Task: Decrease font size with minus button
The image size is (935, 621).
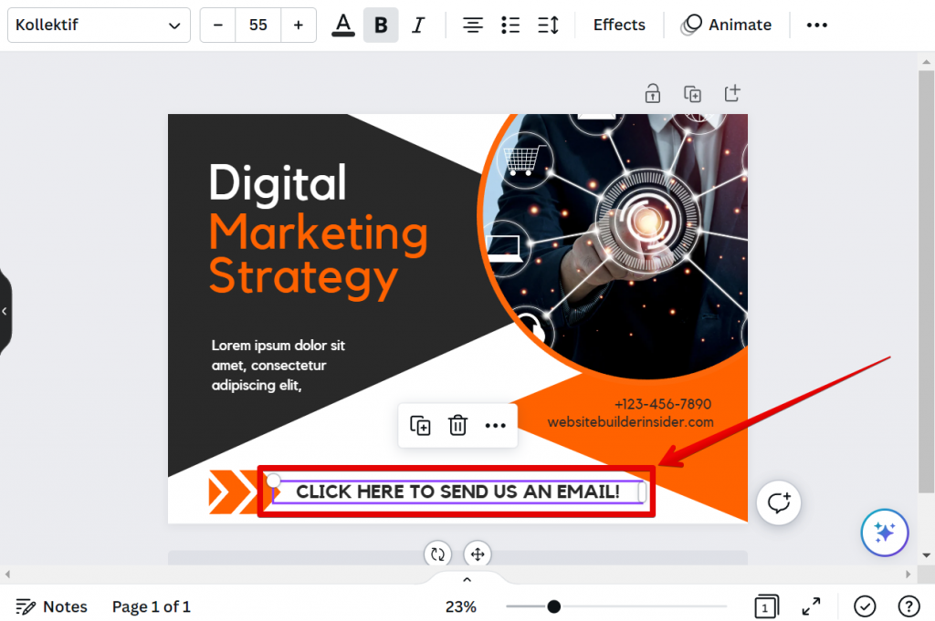Action: point(217,26)
